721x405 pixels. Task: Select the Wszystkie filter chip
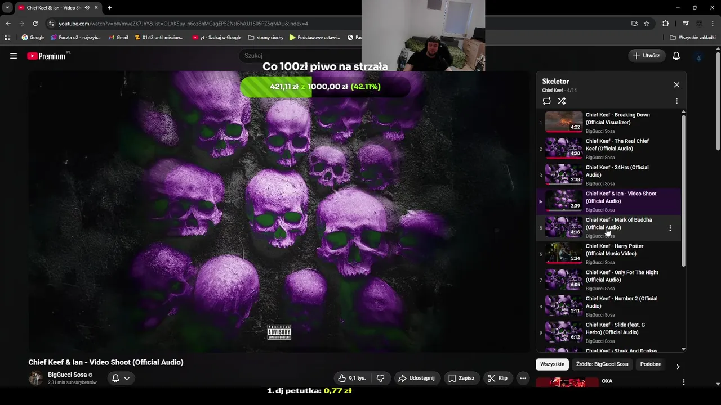(x=552, y=364)
